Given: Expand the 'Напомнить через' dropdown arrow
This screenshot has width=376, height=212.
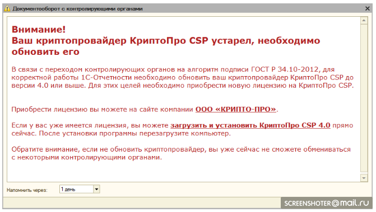Looking at the screenshot, I should coord(96,189).
